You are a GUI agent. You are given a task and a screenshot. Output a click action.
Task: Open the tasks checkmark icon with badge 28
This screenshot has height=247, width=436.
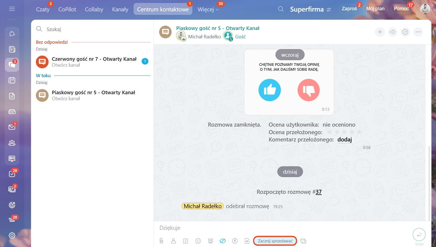point(12,174)
